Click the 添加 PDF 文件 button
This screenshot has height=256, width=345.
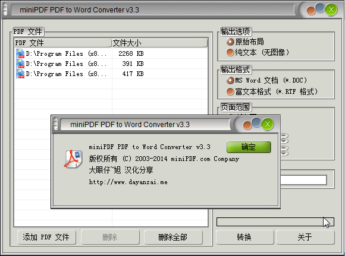pos(46,237)
